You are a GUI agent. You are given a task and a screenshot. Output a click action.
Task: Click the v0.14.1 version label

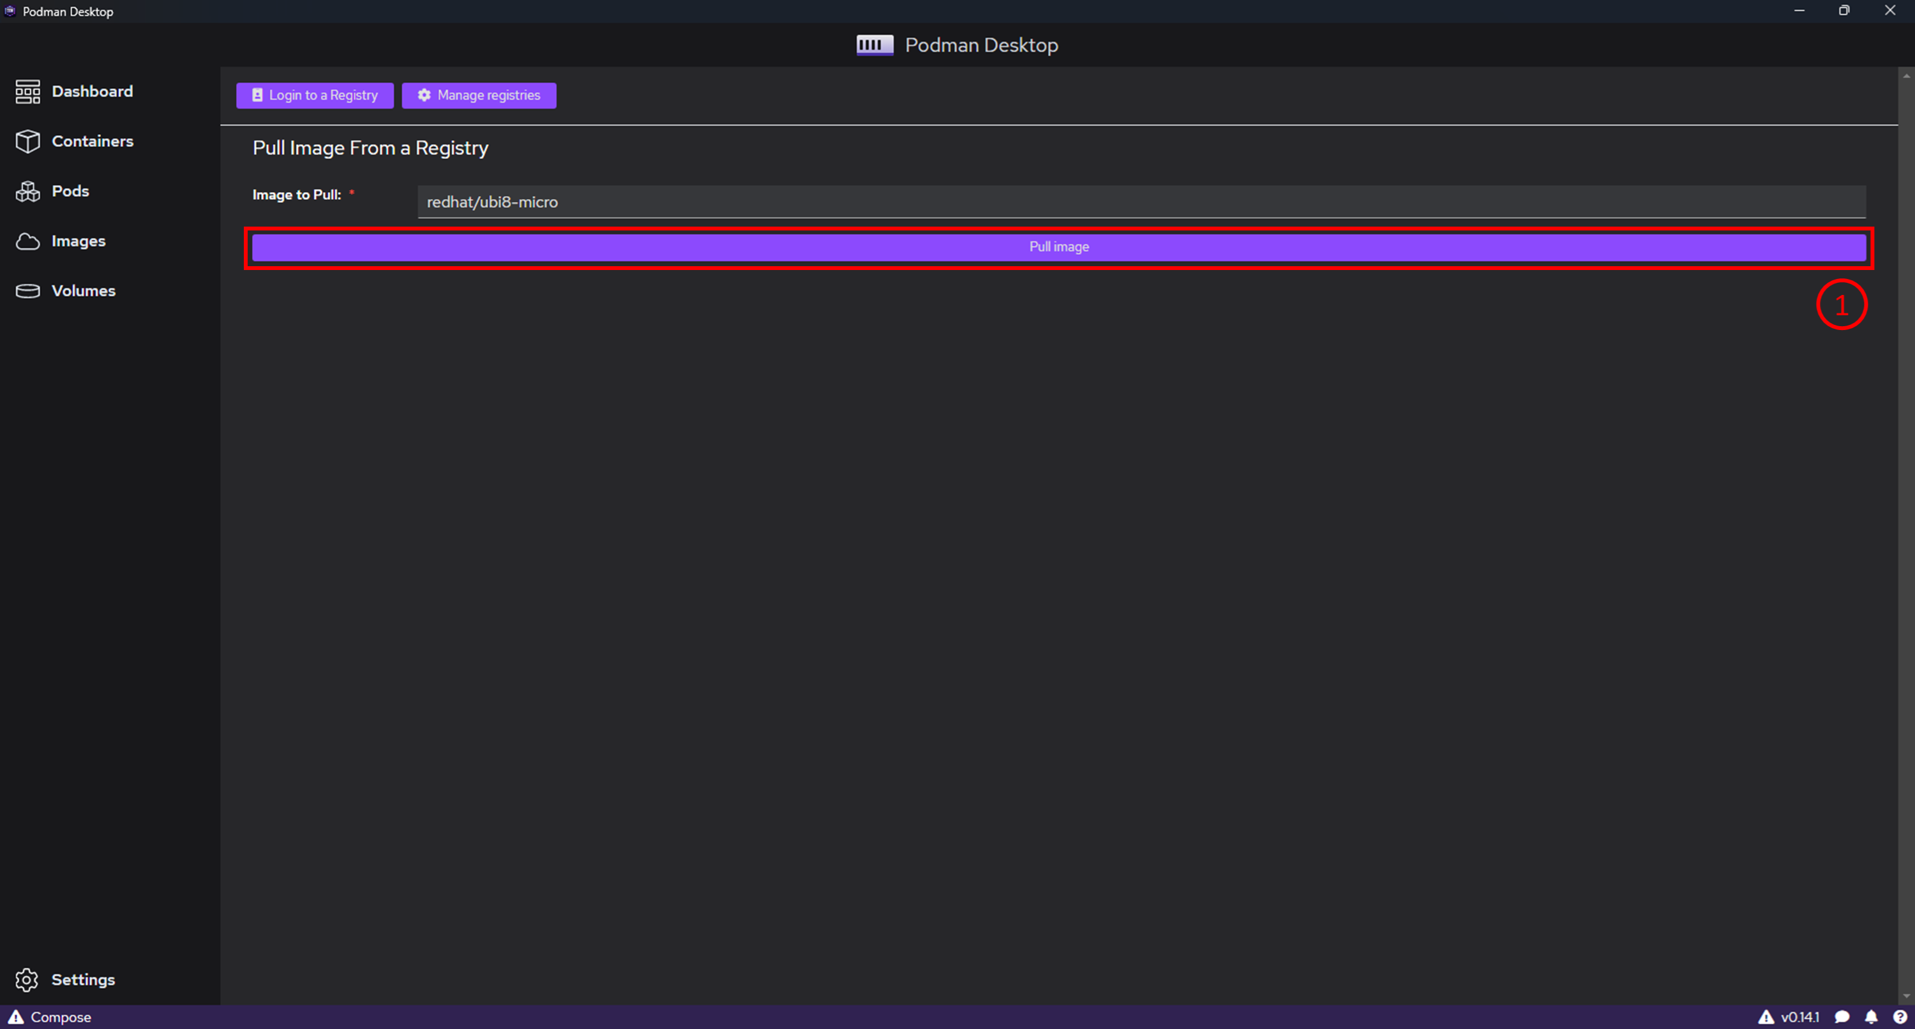[x=1799, y=1017]
